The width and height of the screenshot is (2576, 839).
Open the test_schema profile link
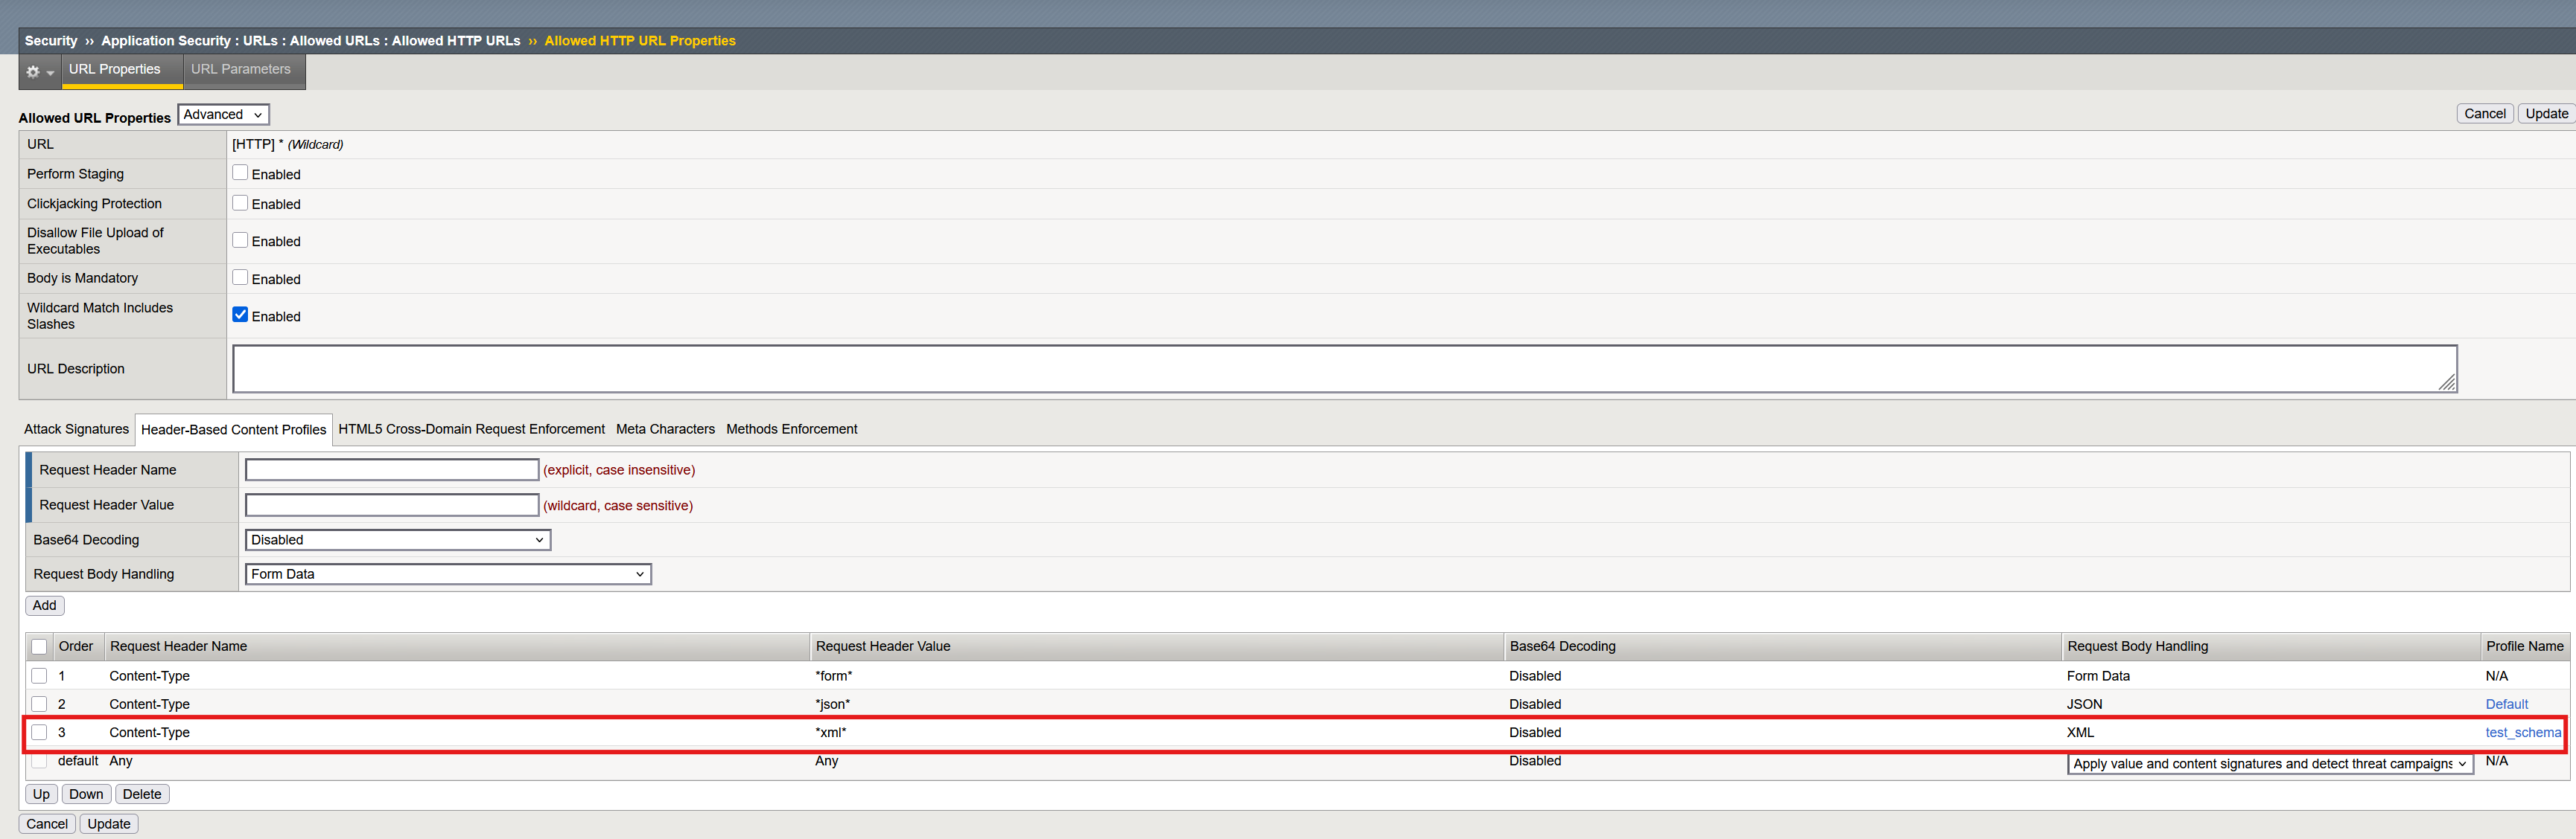click(x=2522, y=732)
